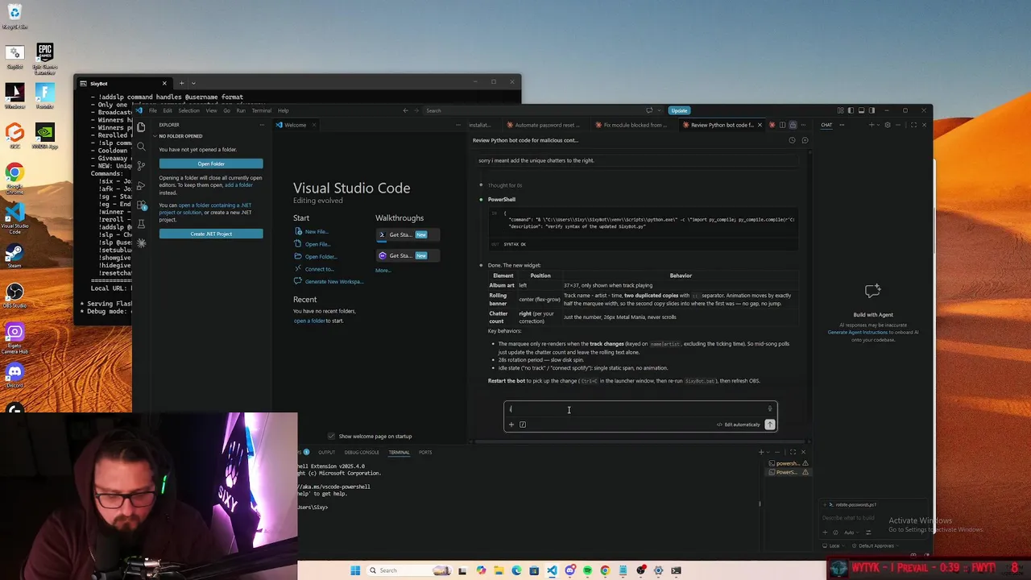Send the message with arrow button
This screenshot has width=1031, height=580.
(770, 425)
